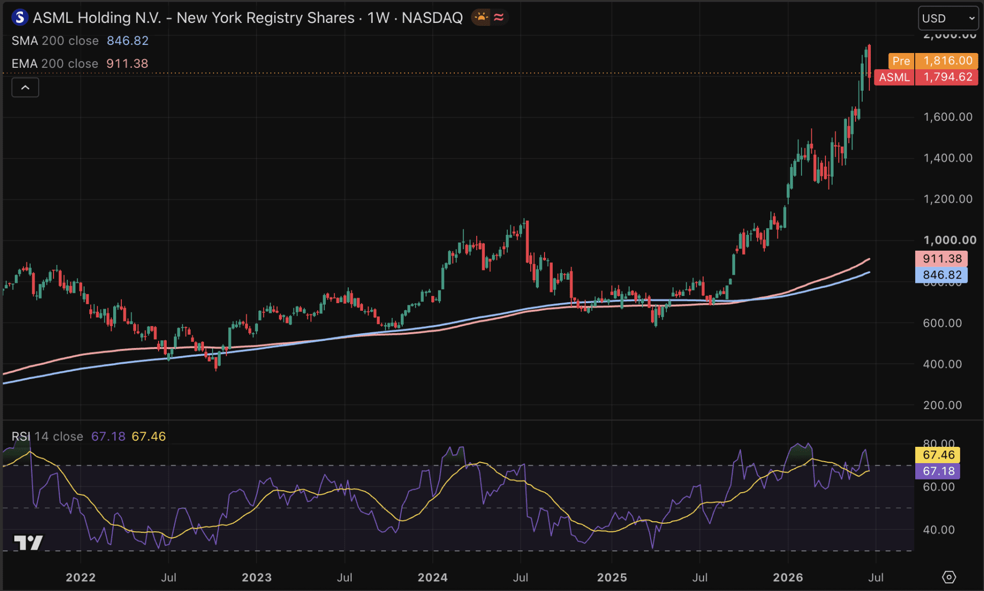The image size is (984, 591).
Task: Click the 600.00 price axis label
Action: (x=943, y=324)
